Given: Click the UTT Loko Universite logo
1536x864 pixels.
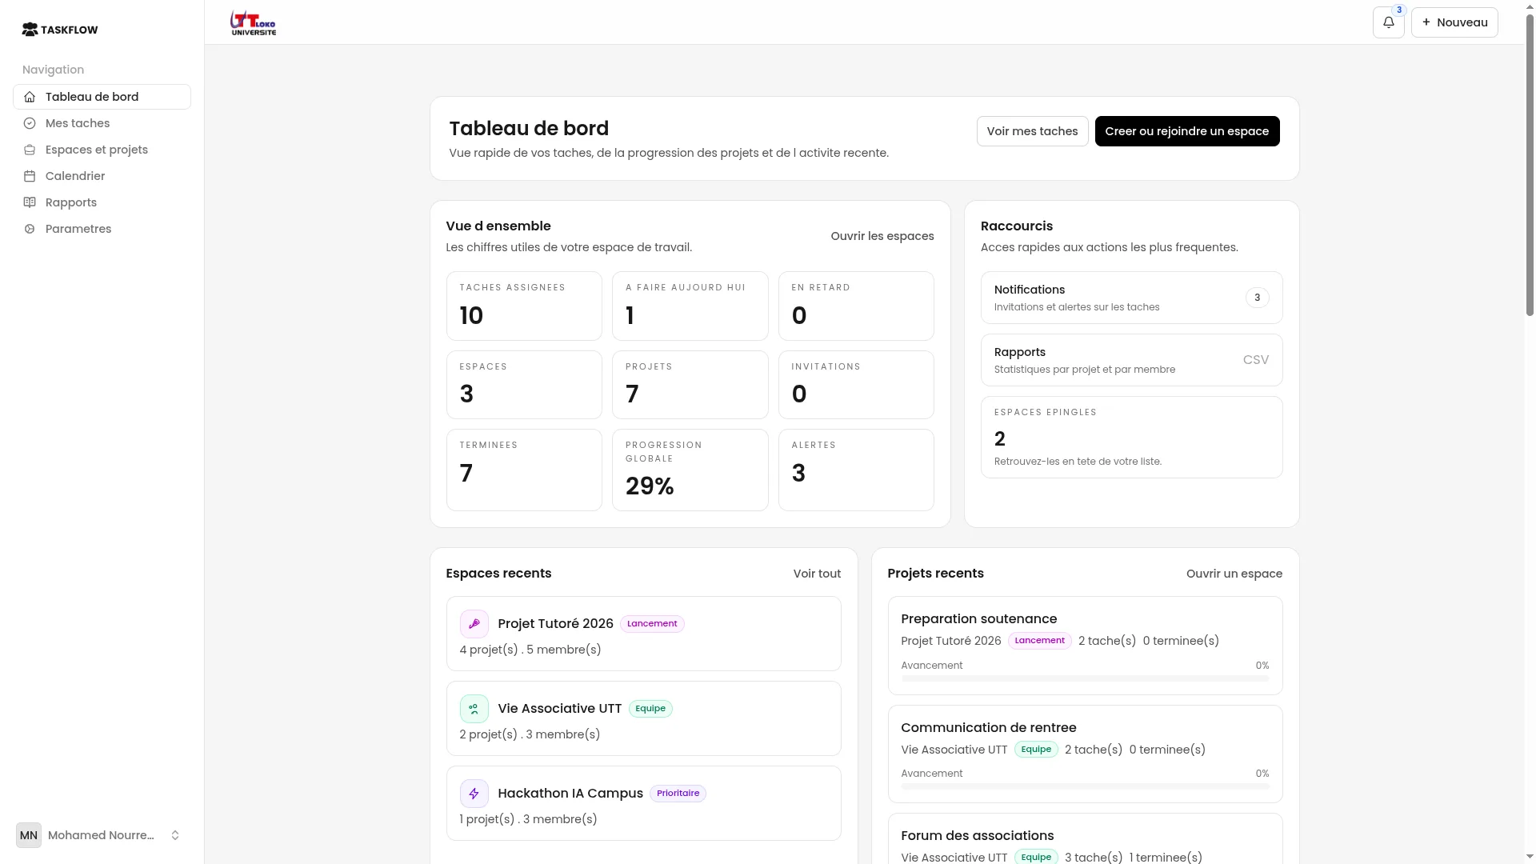Looking at the screenshot, I should tap(253, 22).
